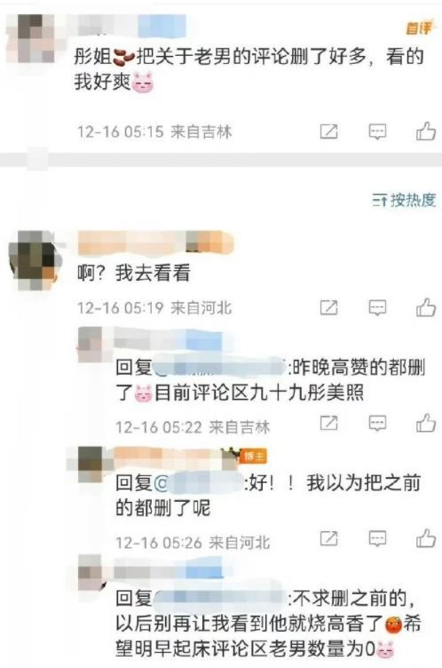Reply to the '啊？我去看看' comment
This screenshot has width=442, height=668.
tap(377, 307)
